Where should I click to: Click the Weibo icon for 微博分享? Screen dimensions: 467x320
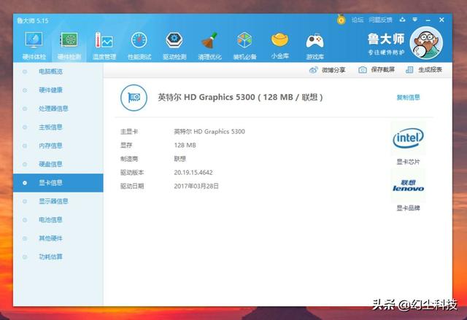coord(313,70)
